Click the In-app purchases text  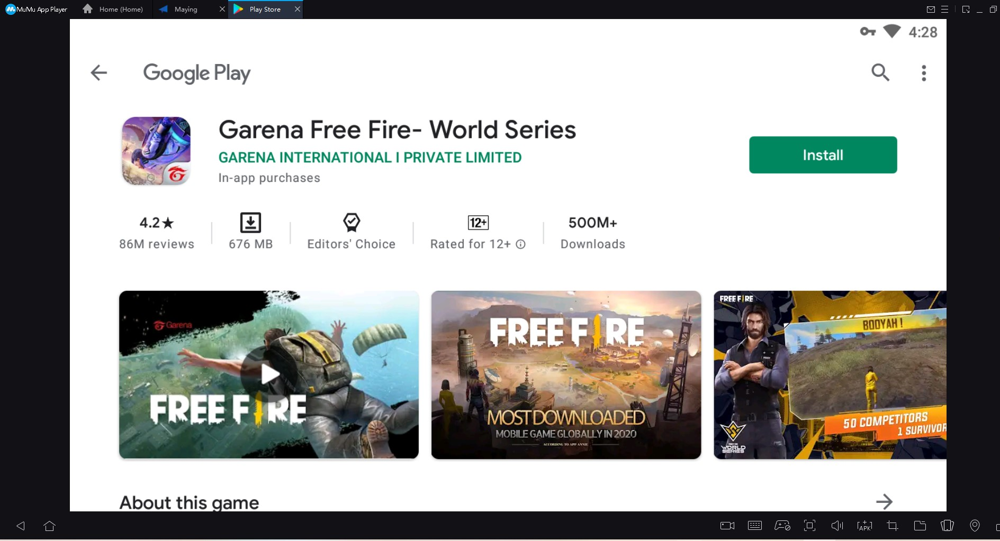point(269,178)
